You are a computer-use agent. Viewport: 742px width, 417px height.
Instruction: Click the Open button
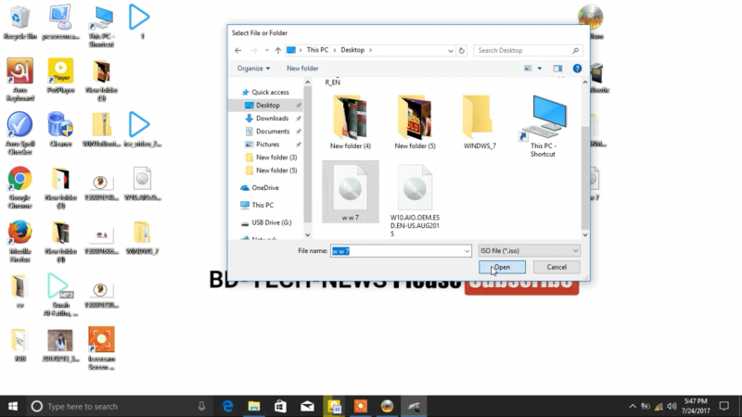click(x=502, y=267)
